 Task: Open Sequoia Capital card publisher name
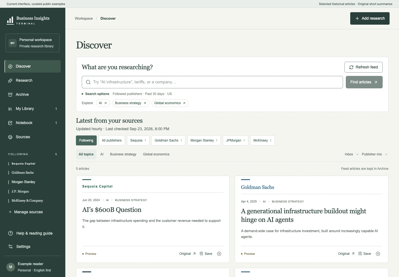97,187
